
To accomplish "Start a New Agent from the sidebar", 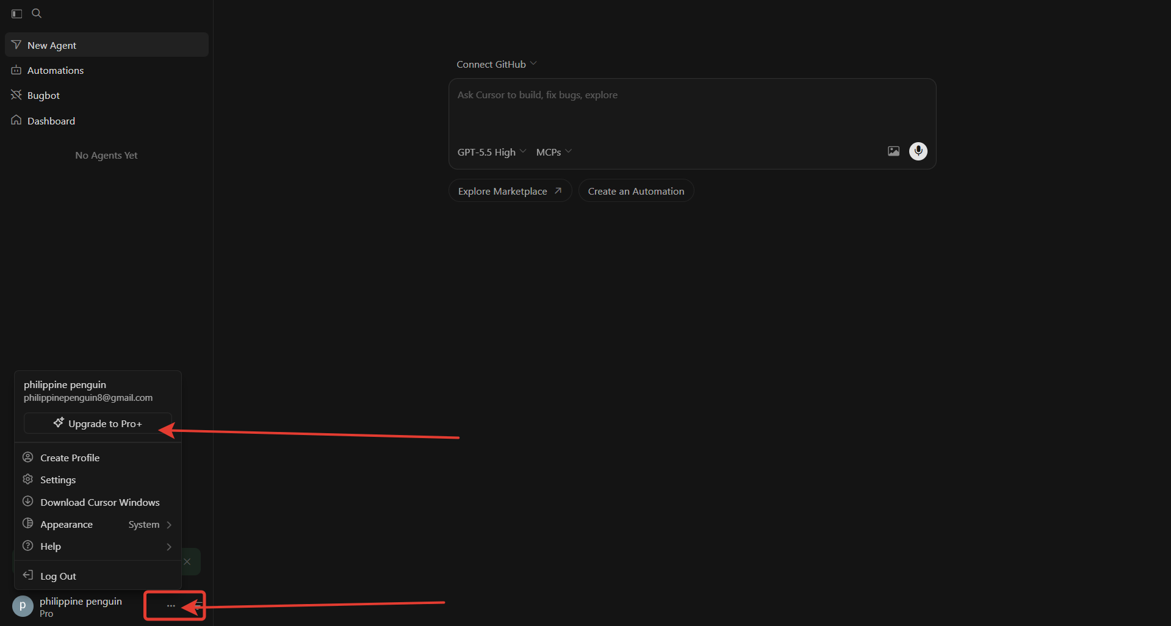I will 107,45.
